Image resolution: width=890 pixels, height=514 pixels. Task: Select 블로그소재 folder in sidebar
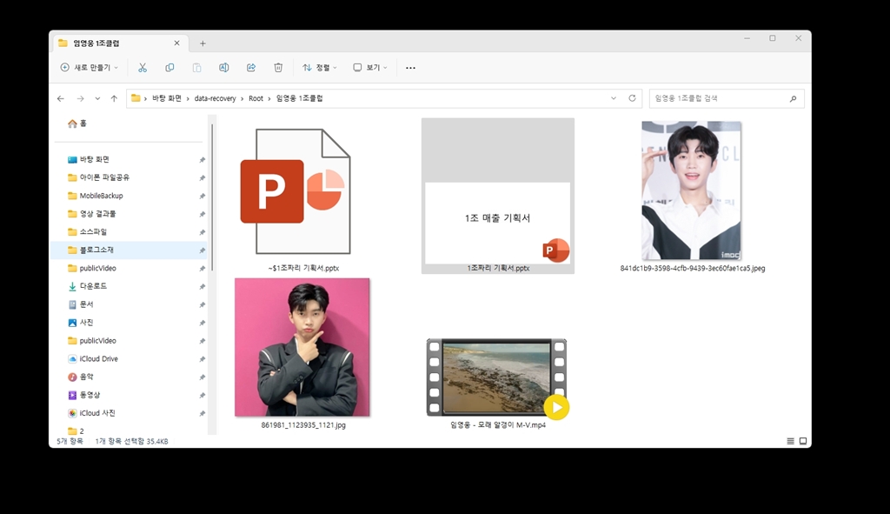click(x=129, y=250)
